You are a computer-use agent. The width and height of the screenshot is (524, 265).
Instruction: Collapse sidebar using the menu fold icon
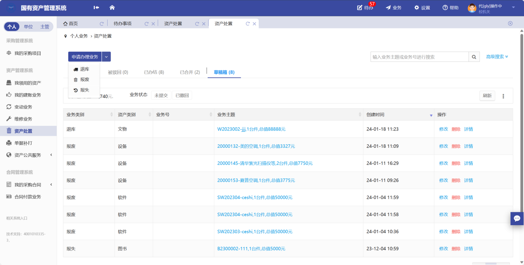(x=96, y=8)
